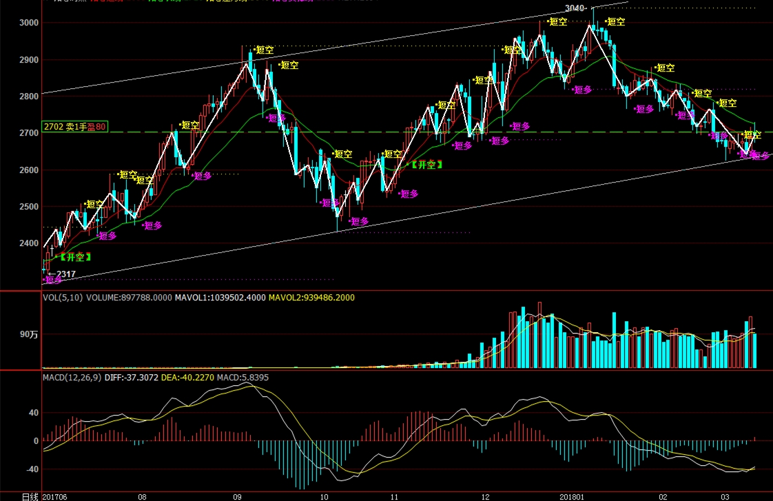Click the 【开空】 signal in the November candles
Image resolution: width=773 pixels, height=501 pixels.
(x=426, y=165)
